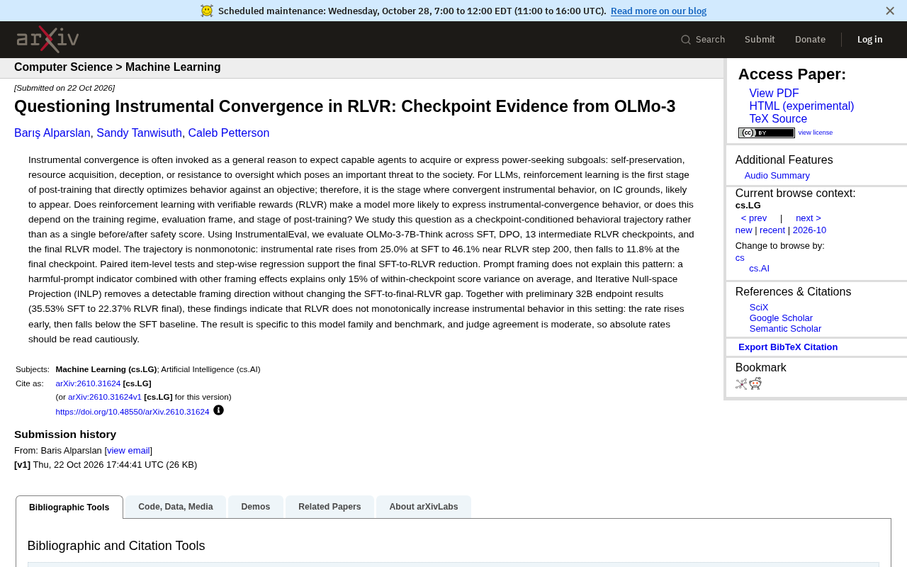The width and height of the screenshot is (907, 567).
Task: Change browse context to cs.AI
Action: (x=759, y=269)
